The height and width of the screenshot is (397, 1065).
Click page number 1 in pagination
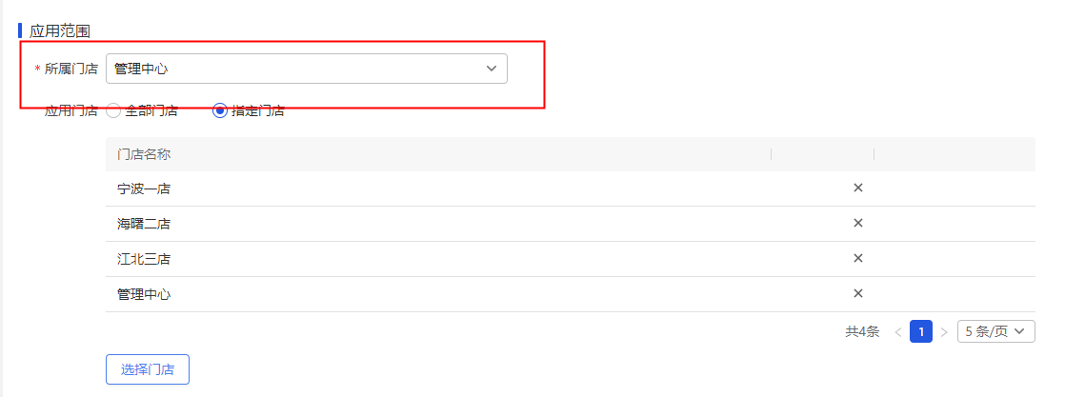point(921,331)
